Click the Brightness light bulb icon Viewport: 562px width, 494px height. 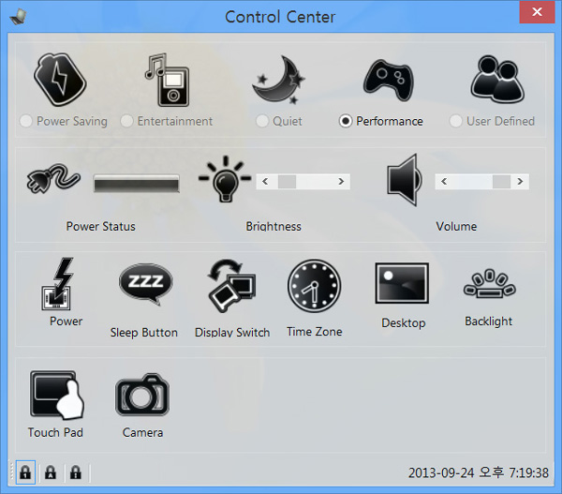pos(225,179)
